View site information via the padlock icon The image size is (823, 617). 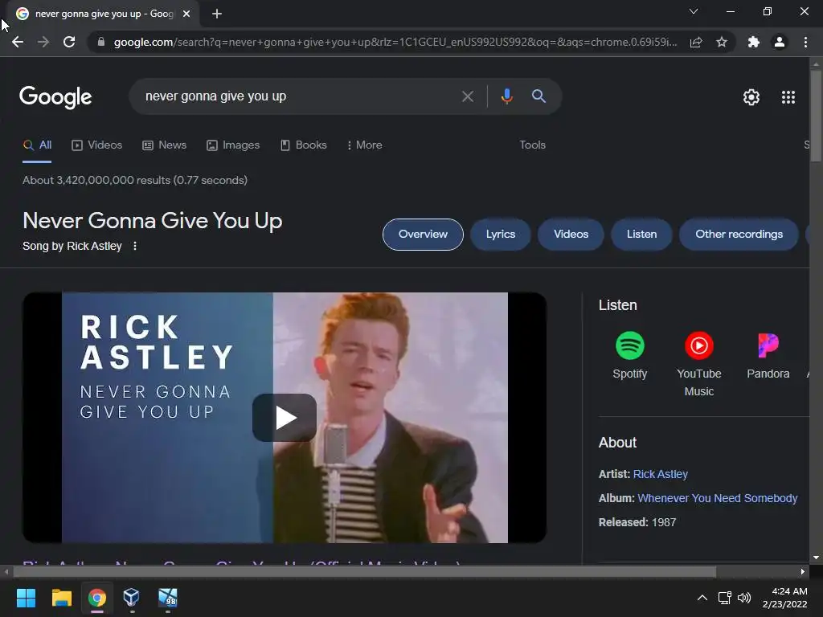click(101, 42)
